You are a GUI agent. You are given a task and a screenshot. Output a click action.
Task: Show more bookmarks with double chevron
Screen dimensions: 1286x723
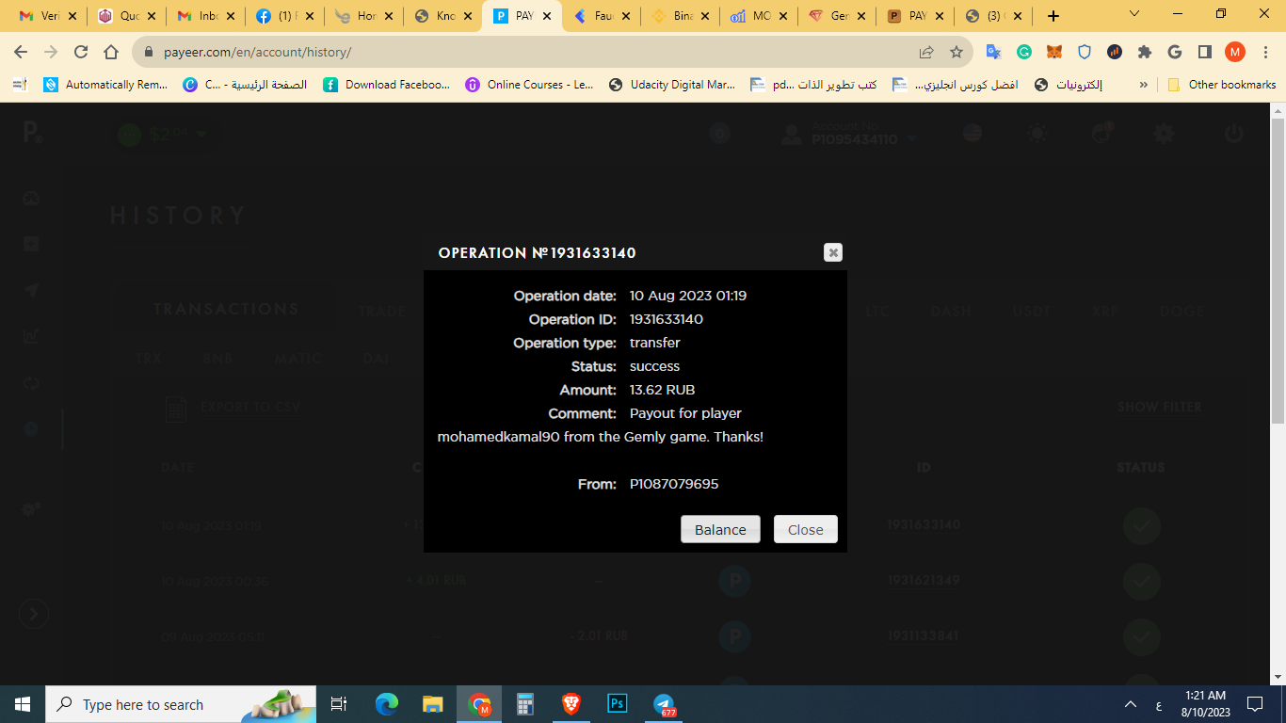coord(1143,85)
